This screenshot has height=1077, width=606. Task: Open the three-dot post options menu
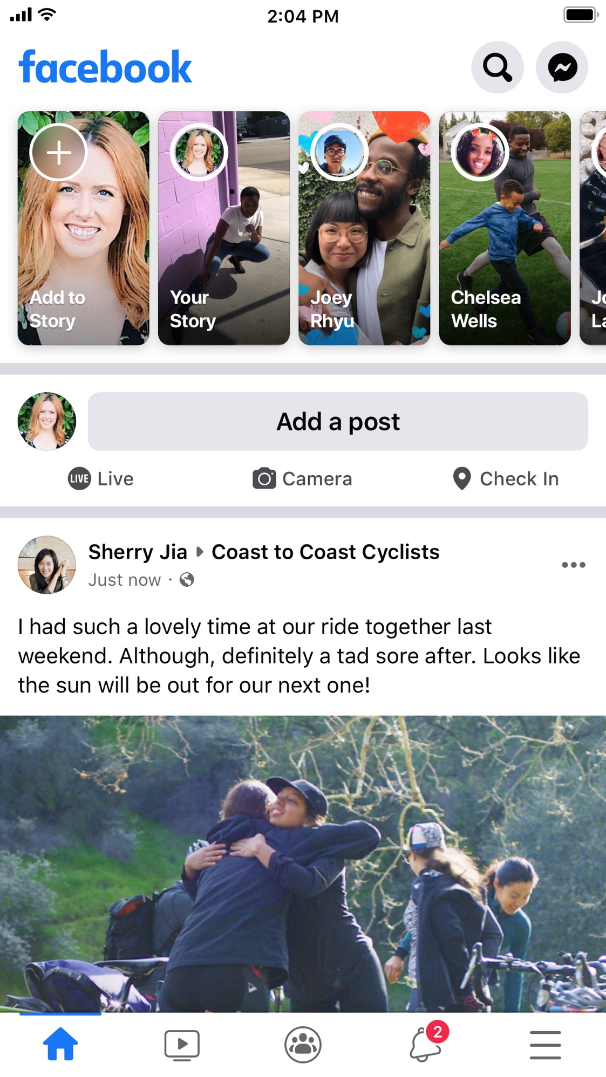pos(573,565)
